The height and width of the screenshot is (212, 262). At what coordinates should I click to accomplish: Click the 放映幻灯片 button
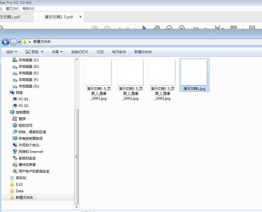(80, 52)
